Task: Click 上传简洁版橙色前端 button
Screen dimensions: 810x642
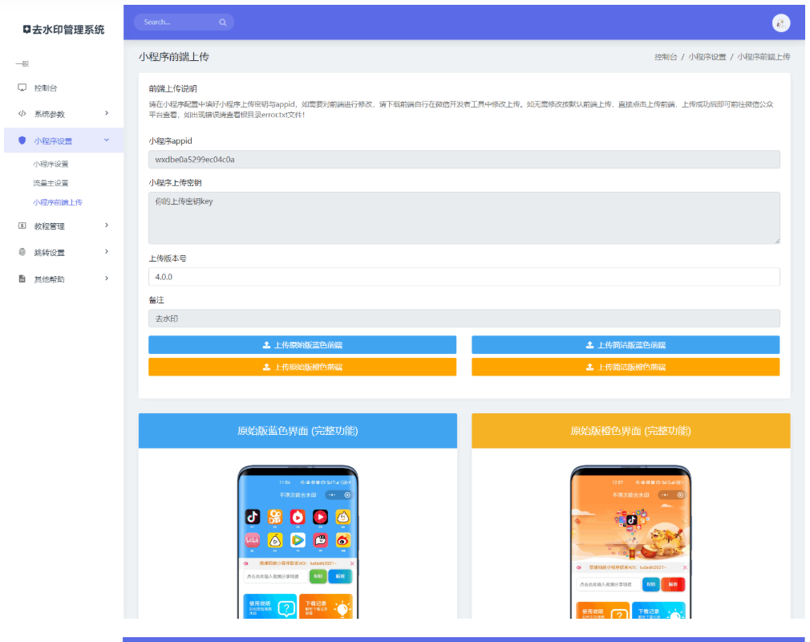Action: click(x=626, y=367)
